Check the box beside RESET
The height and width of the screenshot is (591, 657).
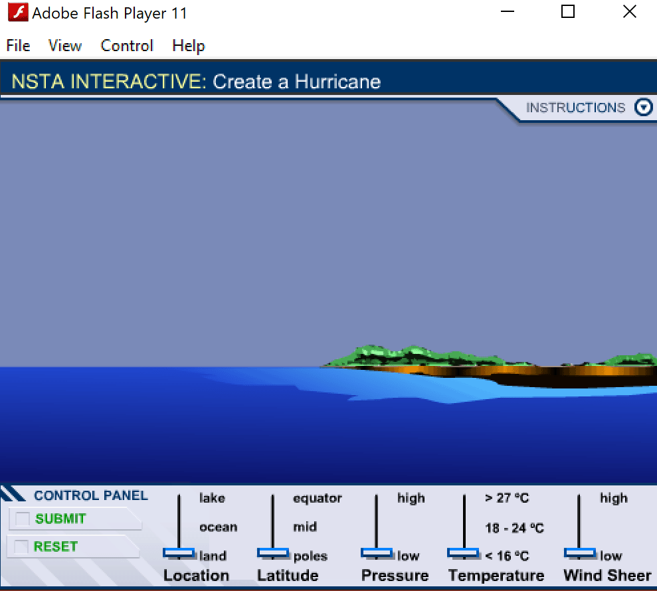point(21,547)
